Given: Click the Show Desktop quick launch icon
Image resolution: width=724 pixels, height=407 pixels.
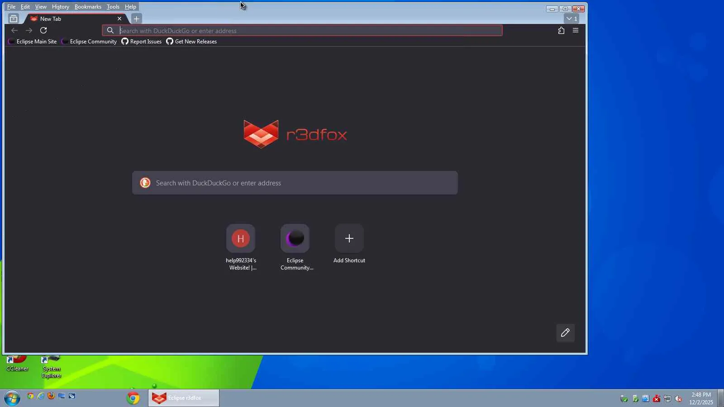Looking at the screenshot, I should point(62,396).
